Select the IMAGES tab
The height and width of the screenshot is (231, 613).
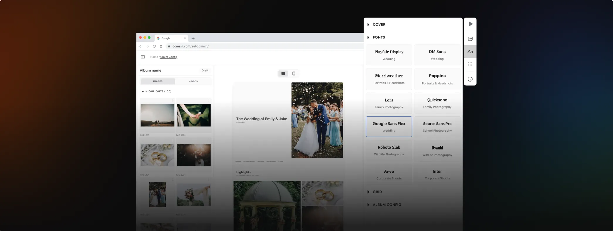pos(158,81)
